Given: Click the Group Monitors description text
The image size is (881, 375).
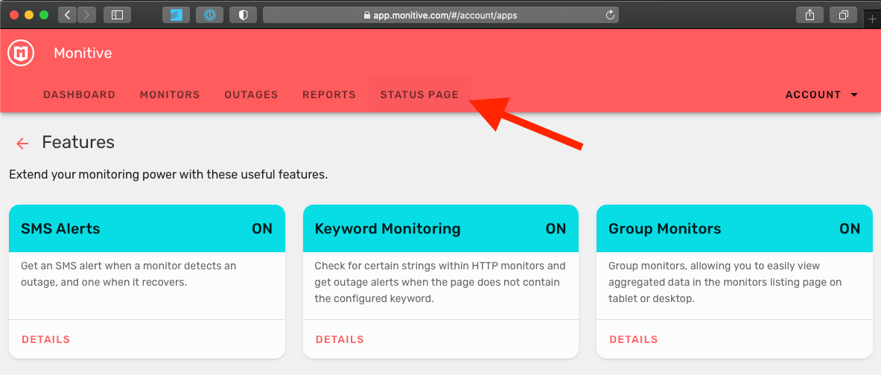Looking at the screenshot, I should click(725, 282).
